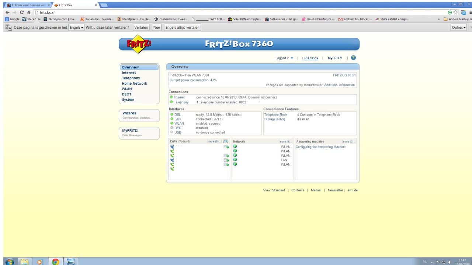Open the language dropdown showing Engels

point(77,27)
